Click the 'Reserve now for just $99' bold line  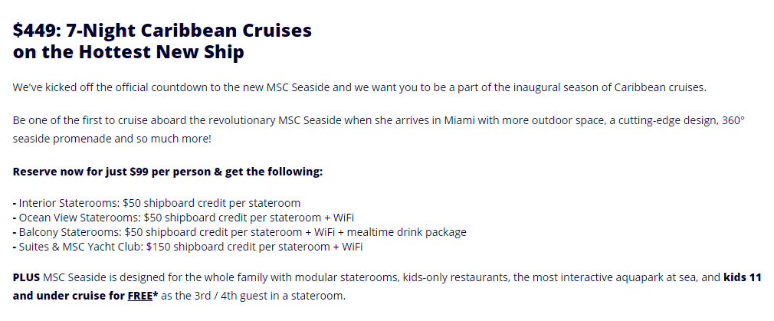168,172
